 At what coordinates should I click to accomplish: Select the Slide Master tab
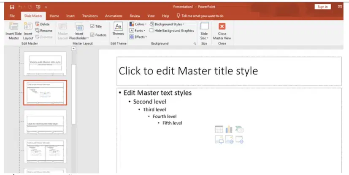tap(33, 16)
